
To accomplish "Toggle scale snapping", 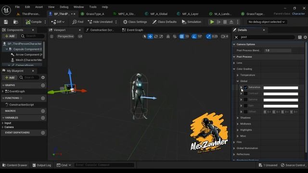I will point(208,37).
